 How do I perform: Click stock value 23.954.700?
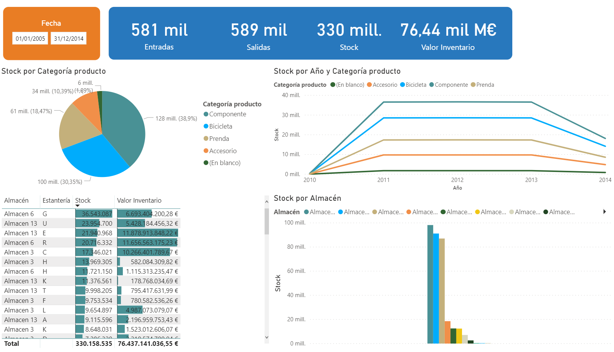click(97, 223)
